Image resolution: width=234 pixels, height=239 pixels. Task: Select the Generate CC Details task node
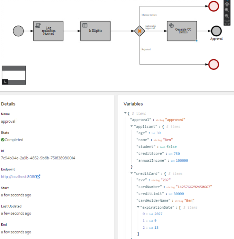click(x=182, y=31)
